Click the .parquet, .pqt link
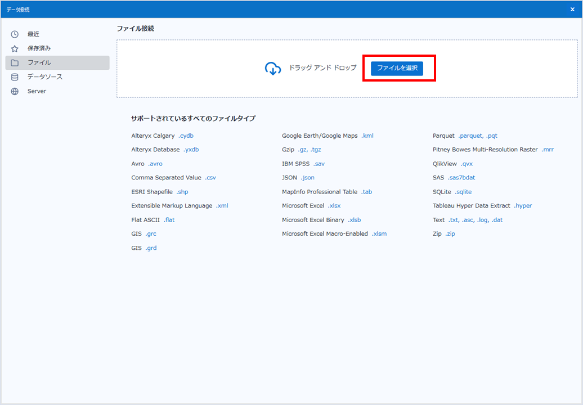This screenshot has height=405, width=583. click(478, 136)
